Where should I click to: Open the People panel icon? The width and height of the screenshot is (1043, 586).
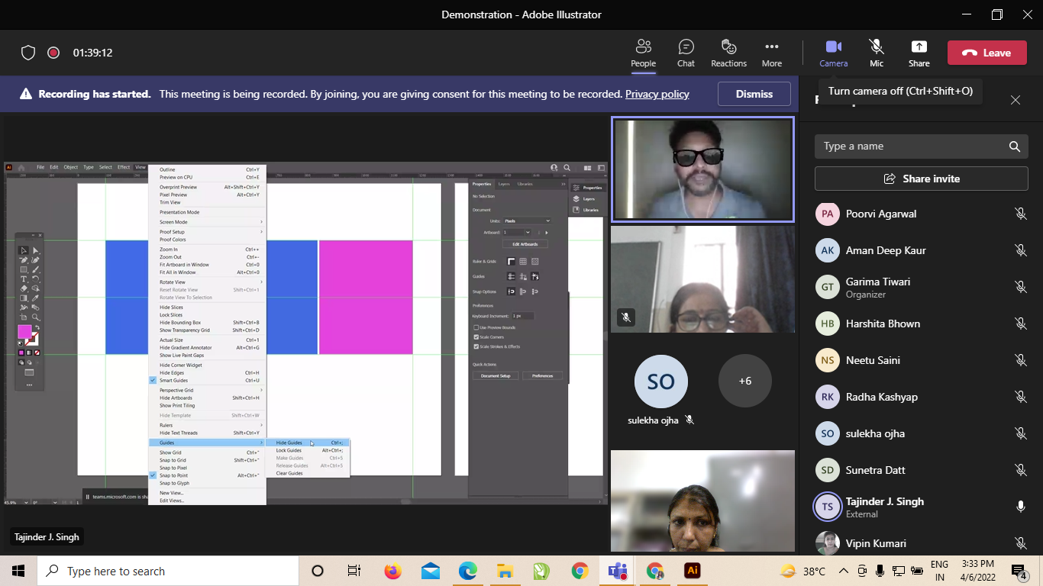[x=643, y=53]
